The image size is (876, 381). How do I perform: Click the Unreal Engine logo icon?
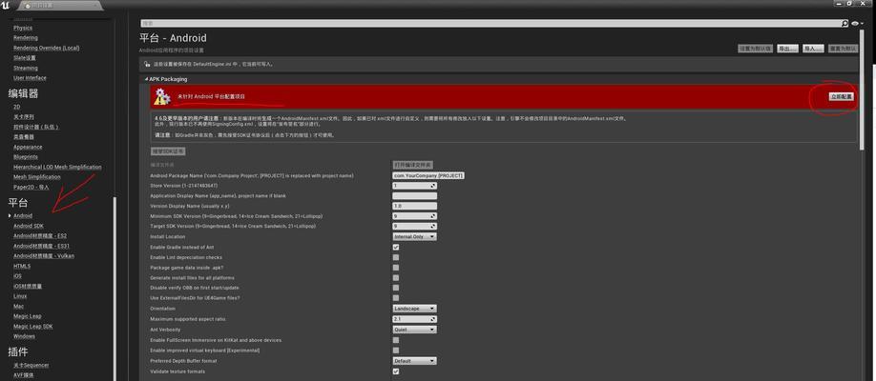[6, 5]
